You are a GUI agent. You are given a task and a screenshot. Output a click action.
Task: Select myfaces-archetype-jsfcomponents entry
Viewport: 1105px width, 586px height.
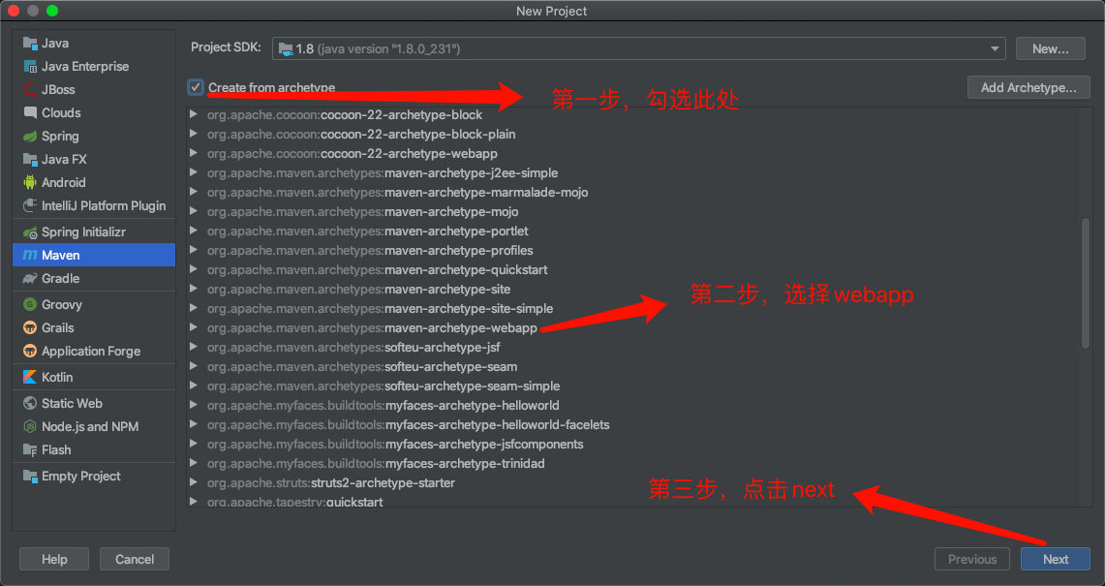(395, 445)
